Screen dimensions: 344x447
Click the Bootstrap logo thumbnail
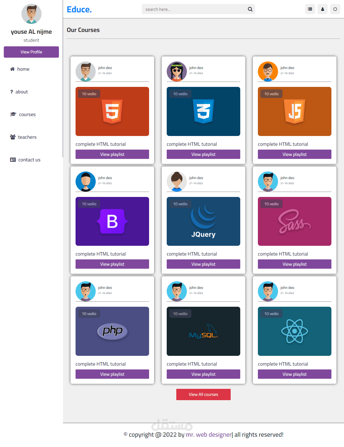pyautogui.click(x=112, y=221)
